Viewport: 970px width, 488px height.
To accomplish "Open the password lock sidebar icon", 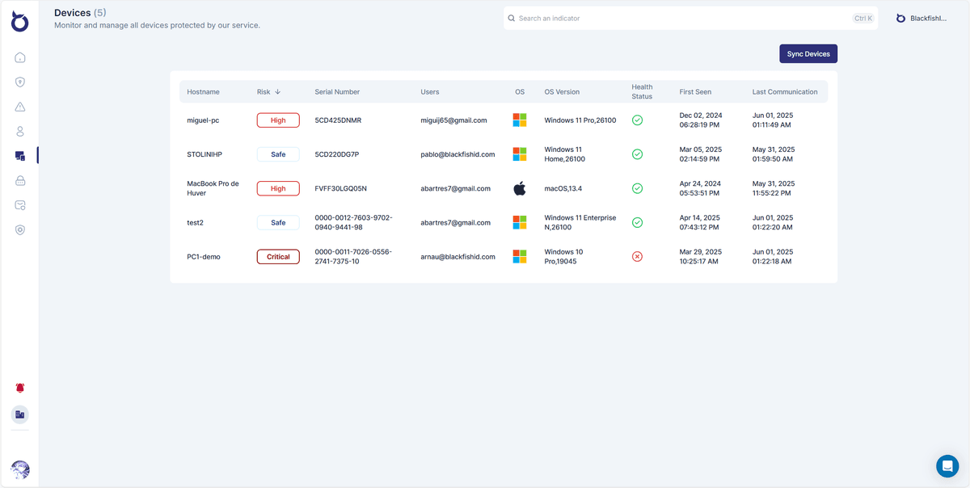I will click(20, 180).
